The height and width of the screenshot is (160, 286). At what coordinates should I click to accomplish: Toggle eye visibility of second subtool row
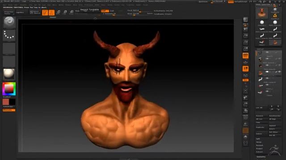279,59
